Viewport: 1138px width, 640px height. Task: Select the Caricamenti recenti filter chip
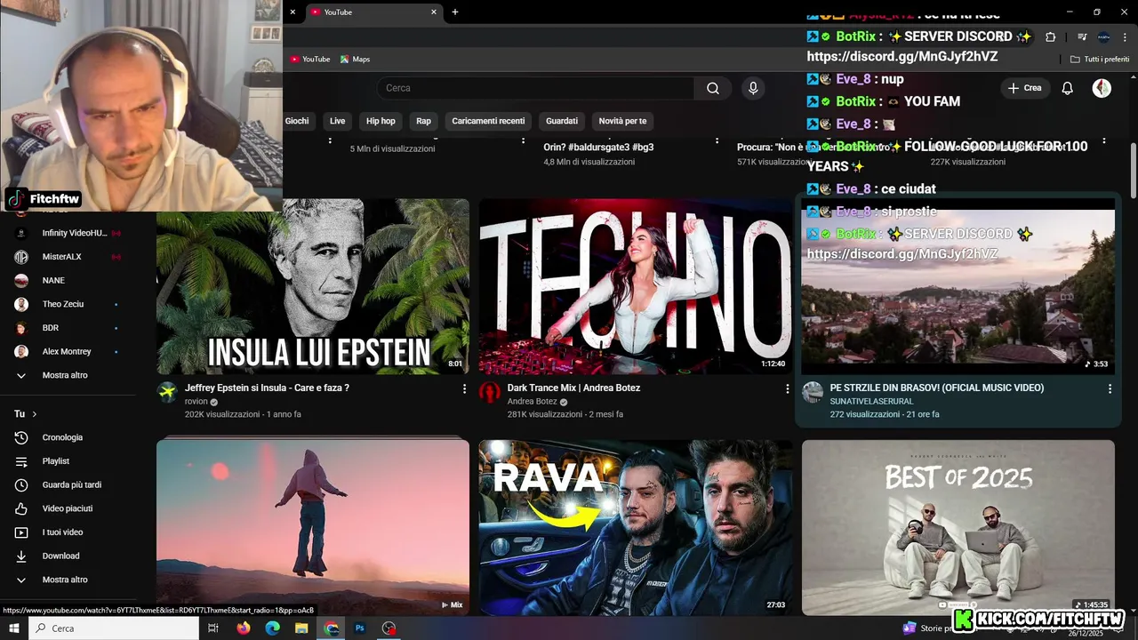click(488, 121)
